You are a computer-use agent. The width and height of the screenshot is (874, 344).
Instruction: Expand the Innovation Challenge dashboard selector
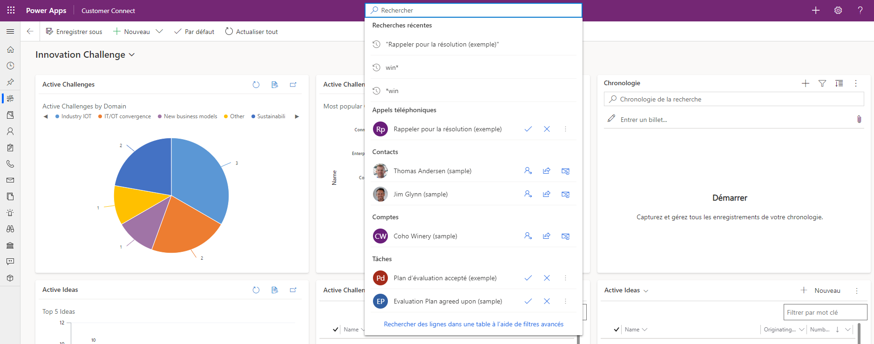coord(132,54)
